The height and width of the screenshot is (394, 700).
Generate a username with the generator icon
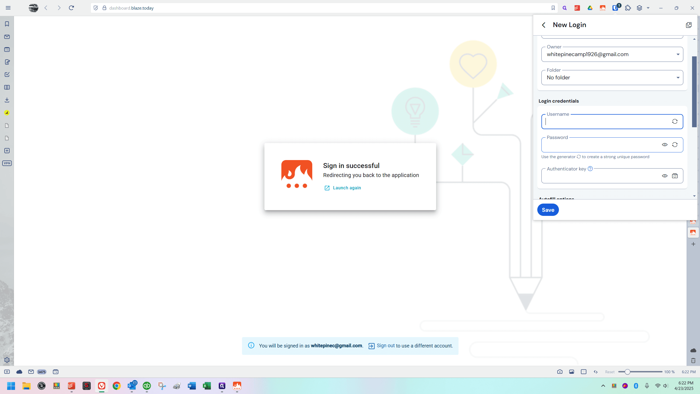coord(675,121)
